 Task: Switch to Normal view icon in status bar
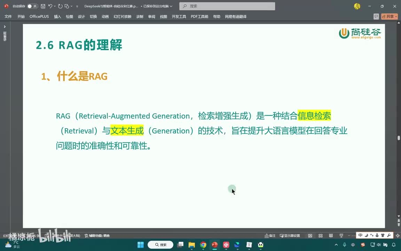click(310, 236)
